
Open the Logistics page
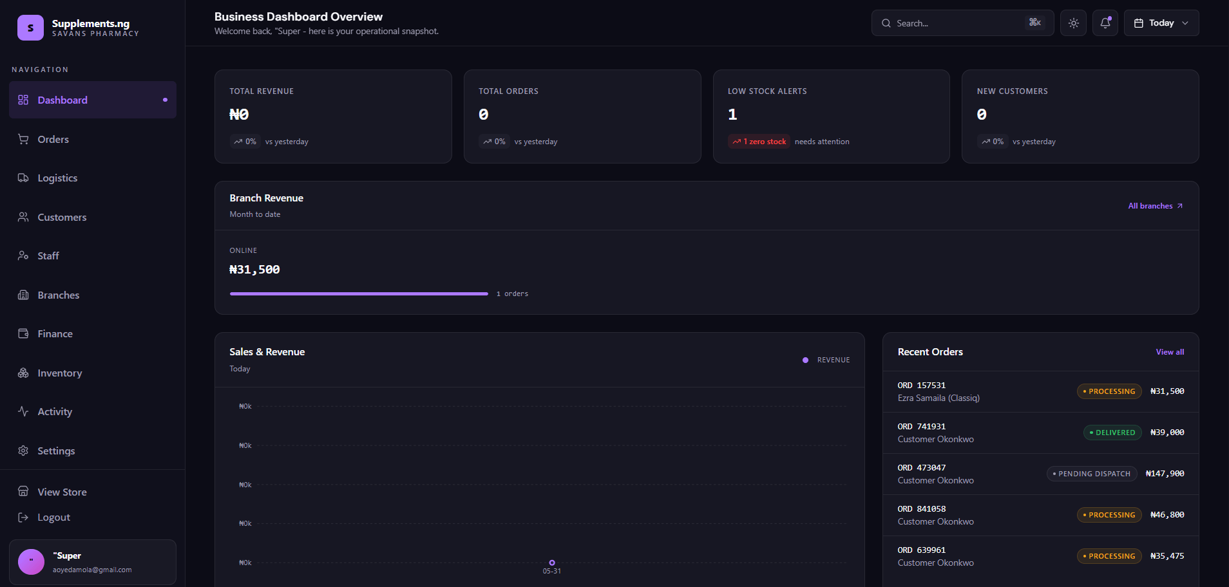point(93,178)
